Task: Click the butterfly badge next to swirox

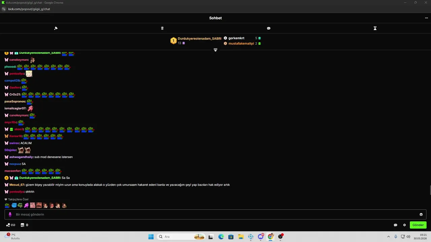Action: point(6,143)
